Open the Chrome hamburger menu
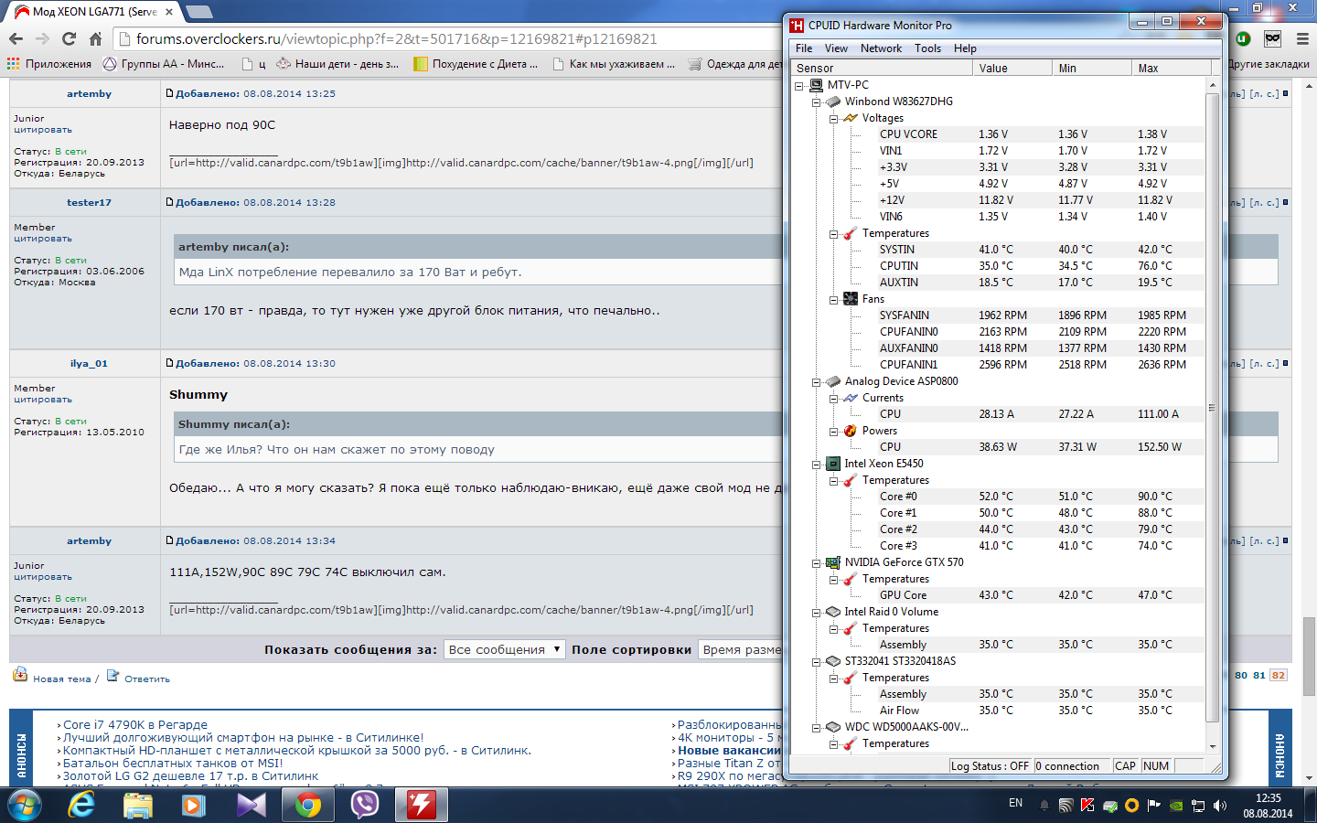The height and width of the screenshot is (823, 1317). pyautogui.click(x=1303, y=38)
